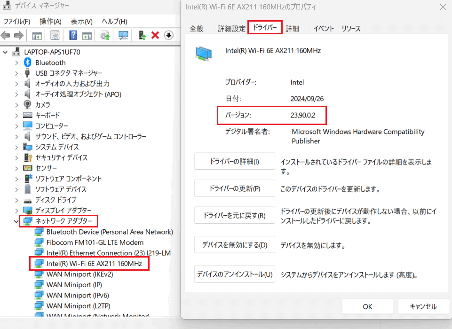The height and width of the screenshot is (329, 452).
Task: Click the driver version value 23.90.0.2
Action: click(x=303, y=115)
